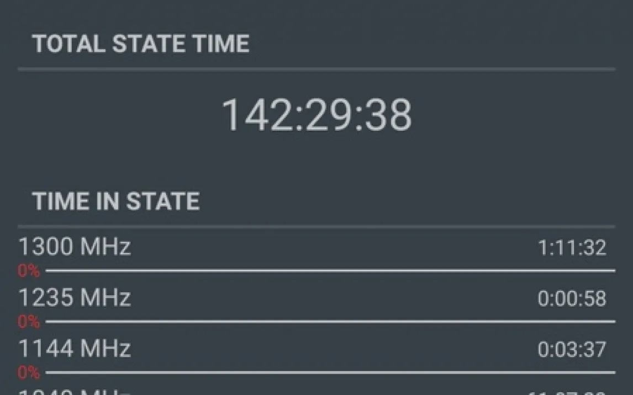Tap the 0:00:58 time value

click(x=572, y=298)
